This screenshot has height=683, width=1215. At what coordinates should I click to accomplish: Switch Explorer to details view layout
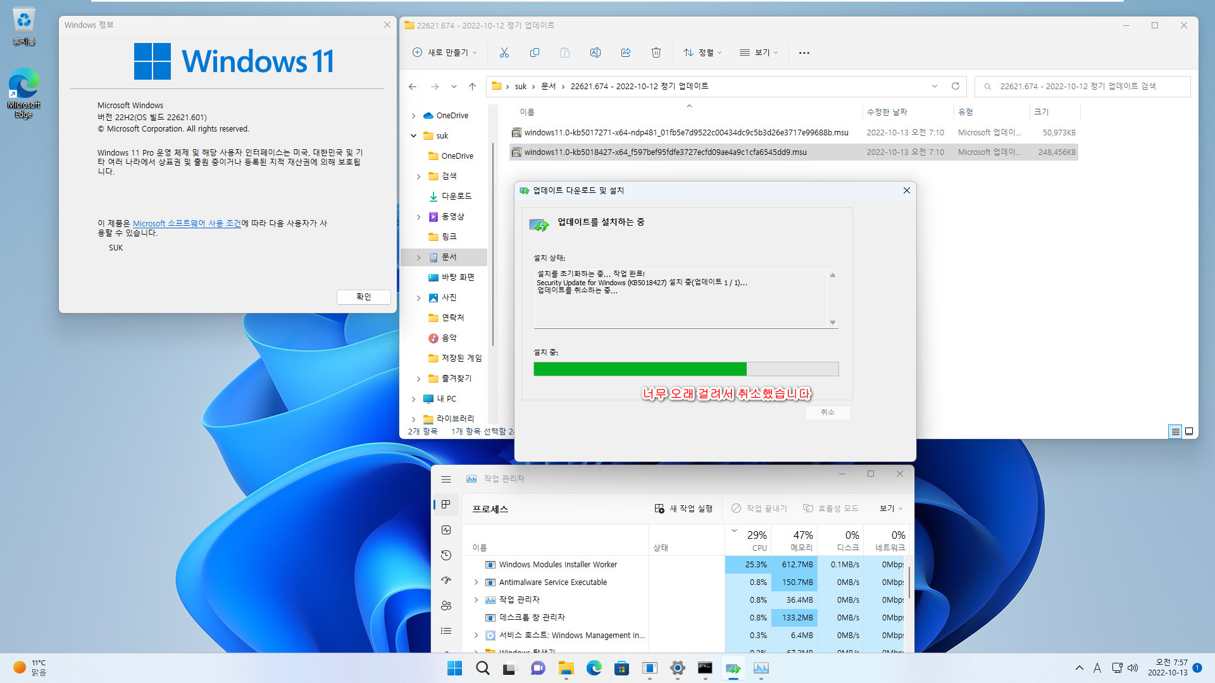point(1175,431)
